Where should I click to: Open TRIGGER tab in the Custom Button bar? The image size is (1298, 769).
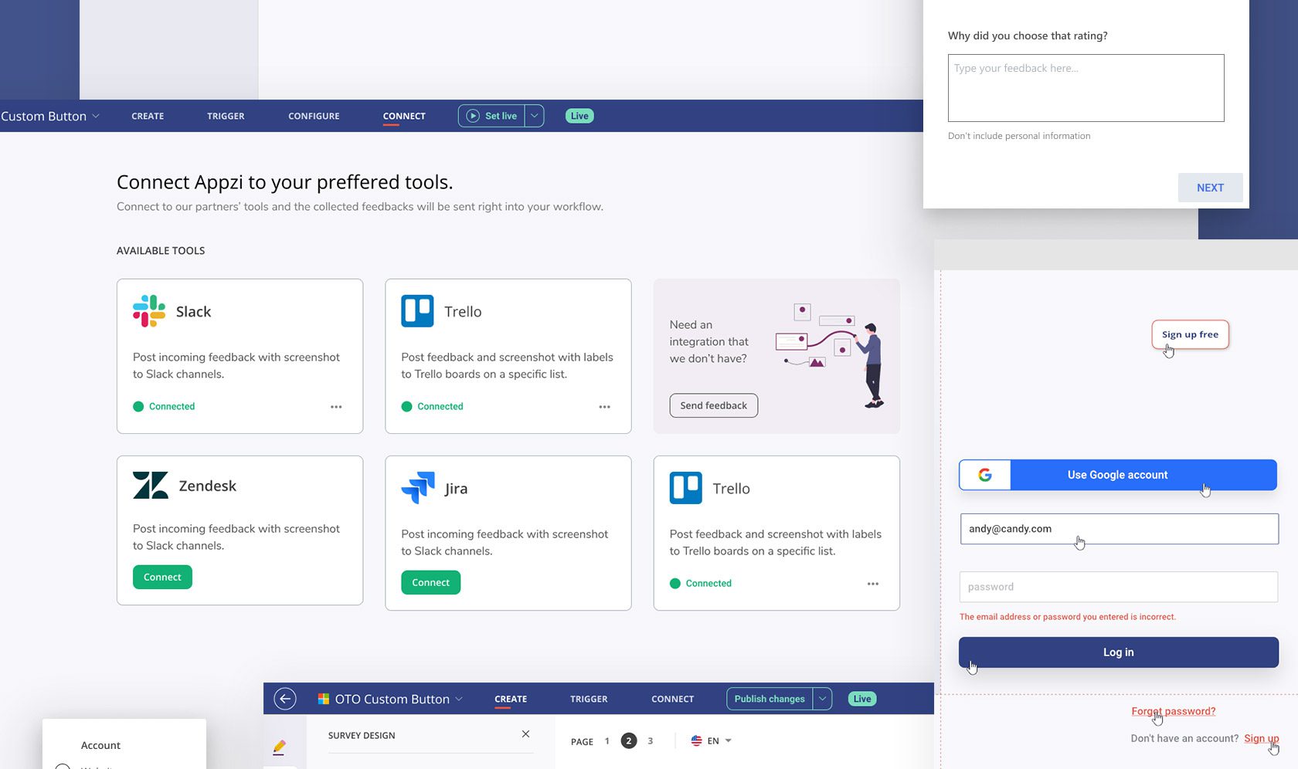(x=226, y=116)
